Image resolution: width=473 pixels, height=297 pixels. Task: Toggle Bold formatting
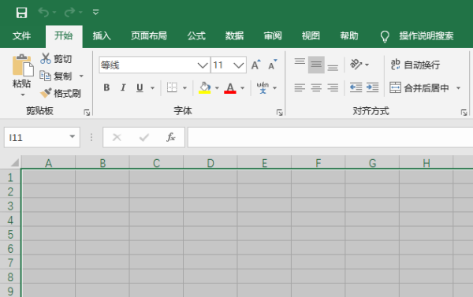[x=106, y=87]
